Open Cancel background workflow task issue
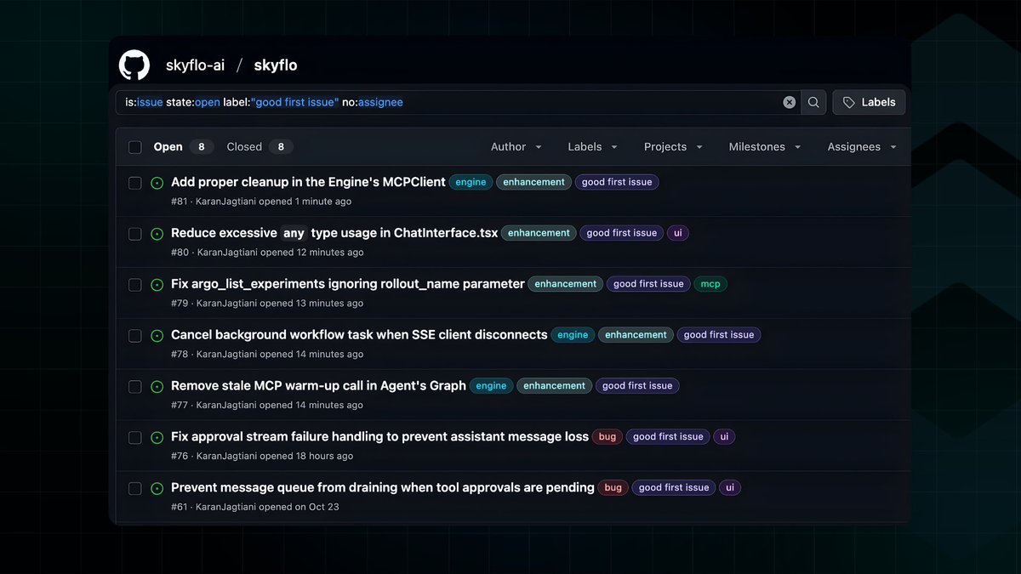 [359, 335]
